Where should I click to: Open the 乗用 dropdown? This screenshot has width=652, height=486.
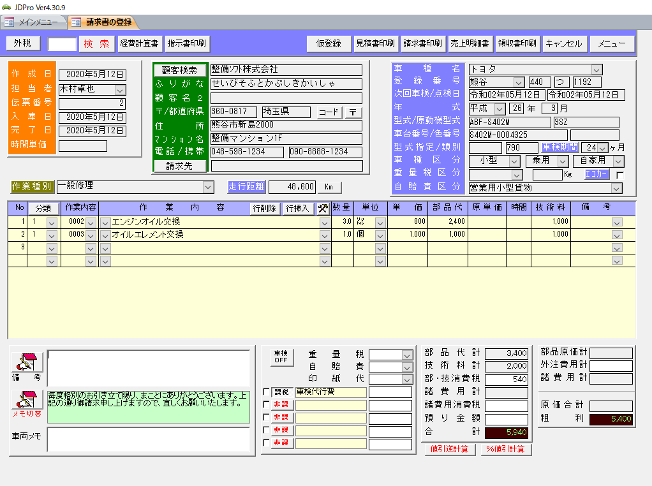tap(563, 161)
